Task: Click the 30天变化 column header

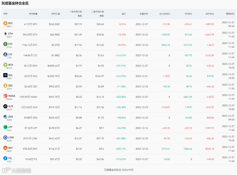Action: tap(210, 14)
